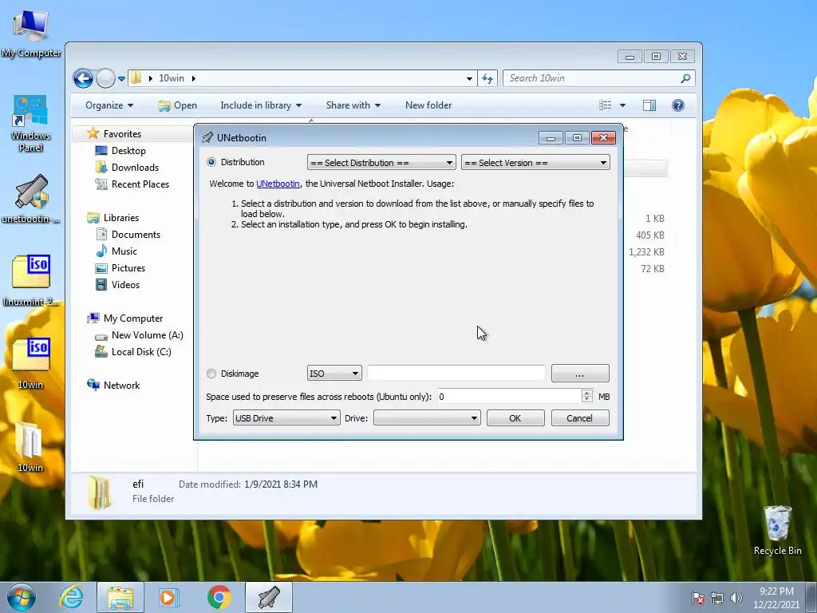Open the Drive selection dropdown
The width and height of the screenshot is (817, 613).
pyautogui.click(x=427, y=418)
